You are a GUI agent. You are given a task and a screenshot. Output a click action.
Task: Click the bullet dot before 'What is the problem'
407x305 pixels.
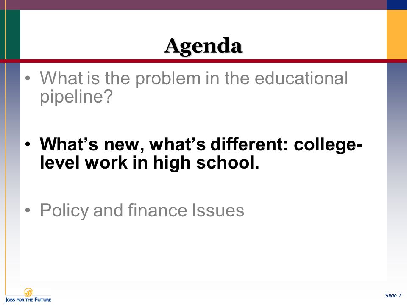(x=28, y=78)
